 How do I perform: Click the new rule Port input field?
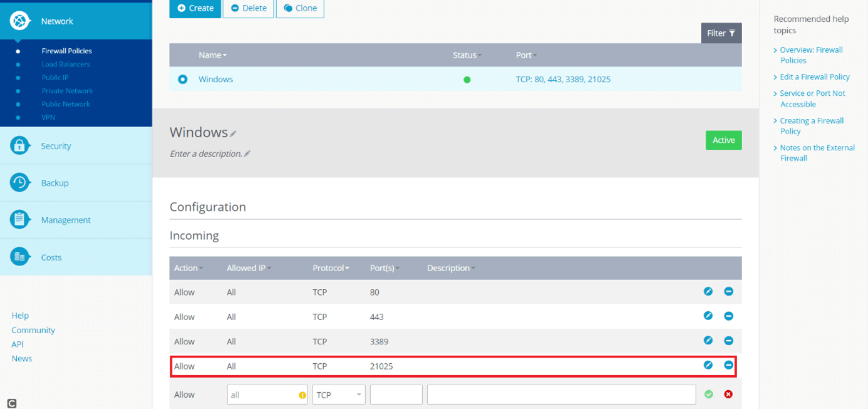click(396, 395)
